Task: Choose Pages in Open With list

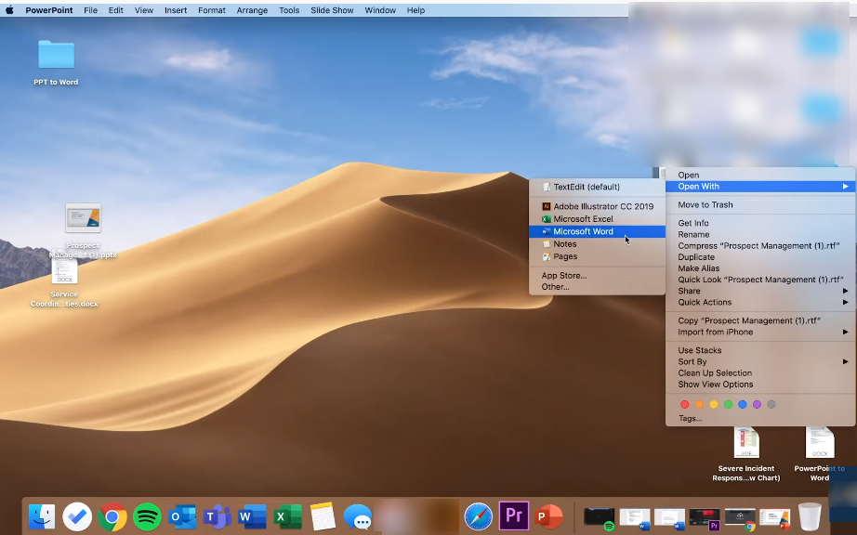Action: [598, 256]
